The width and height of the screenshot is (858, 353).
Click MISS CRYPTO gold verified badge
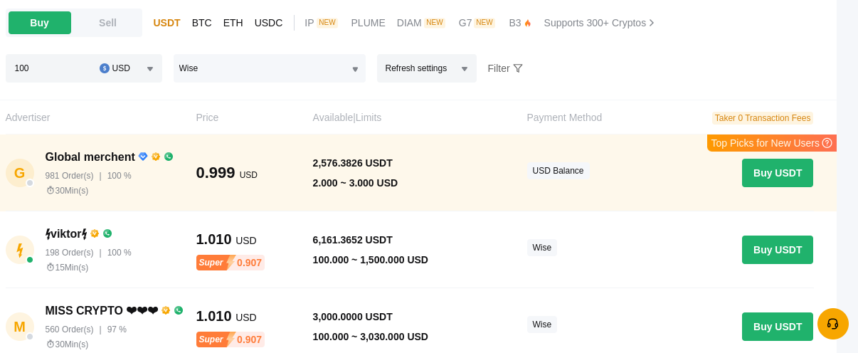[x=166, y=310]
